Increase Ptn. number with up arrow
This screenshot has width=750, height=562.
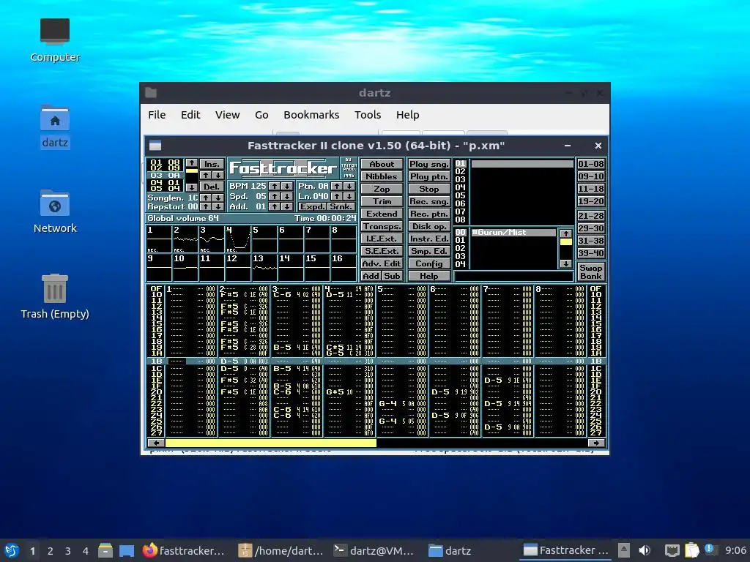(x=337, y=186)
